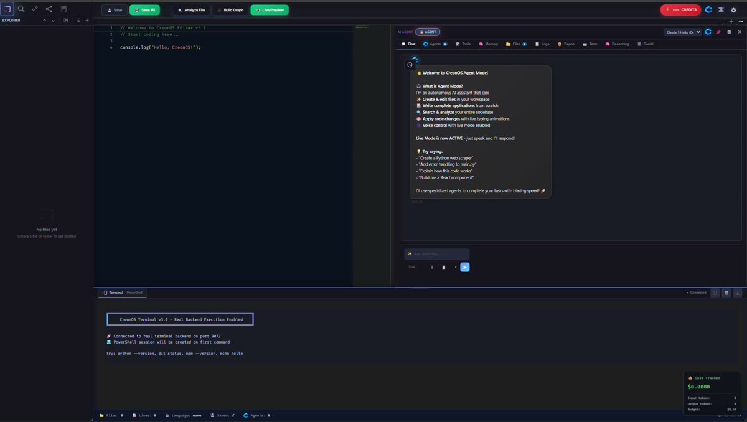This screenshot has height=422, width=747.
Task: Split the terminal panel
Action: pyautogui.click(x=715, y=293)
